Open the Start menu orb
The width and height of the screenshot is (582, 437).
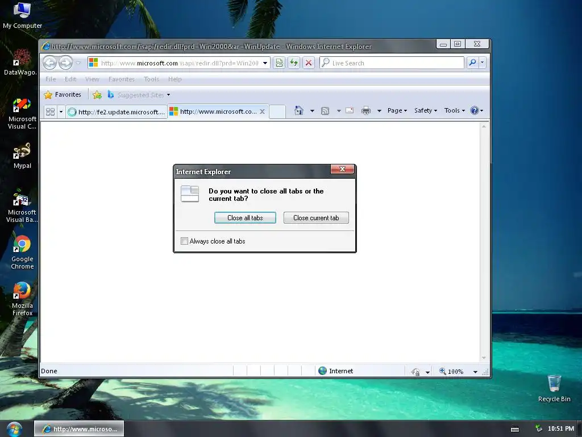click(14, 429)
